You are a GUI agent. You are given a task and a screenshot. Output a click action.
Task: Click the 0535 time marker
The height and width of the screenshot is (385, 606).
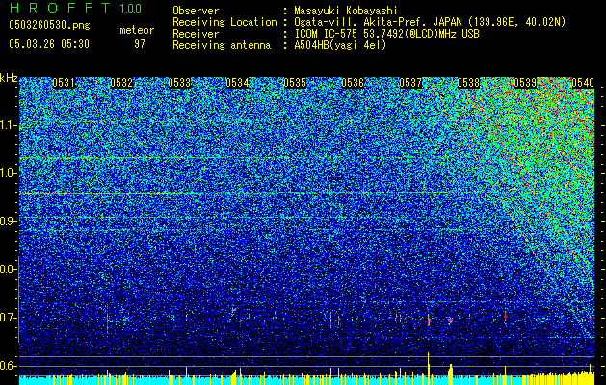point(295,83)
